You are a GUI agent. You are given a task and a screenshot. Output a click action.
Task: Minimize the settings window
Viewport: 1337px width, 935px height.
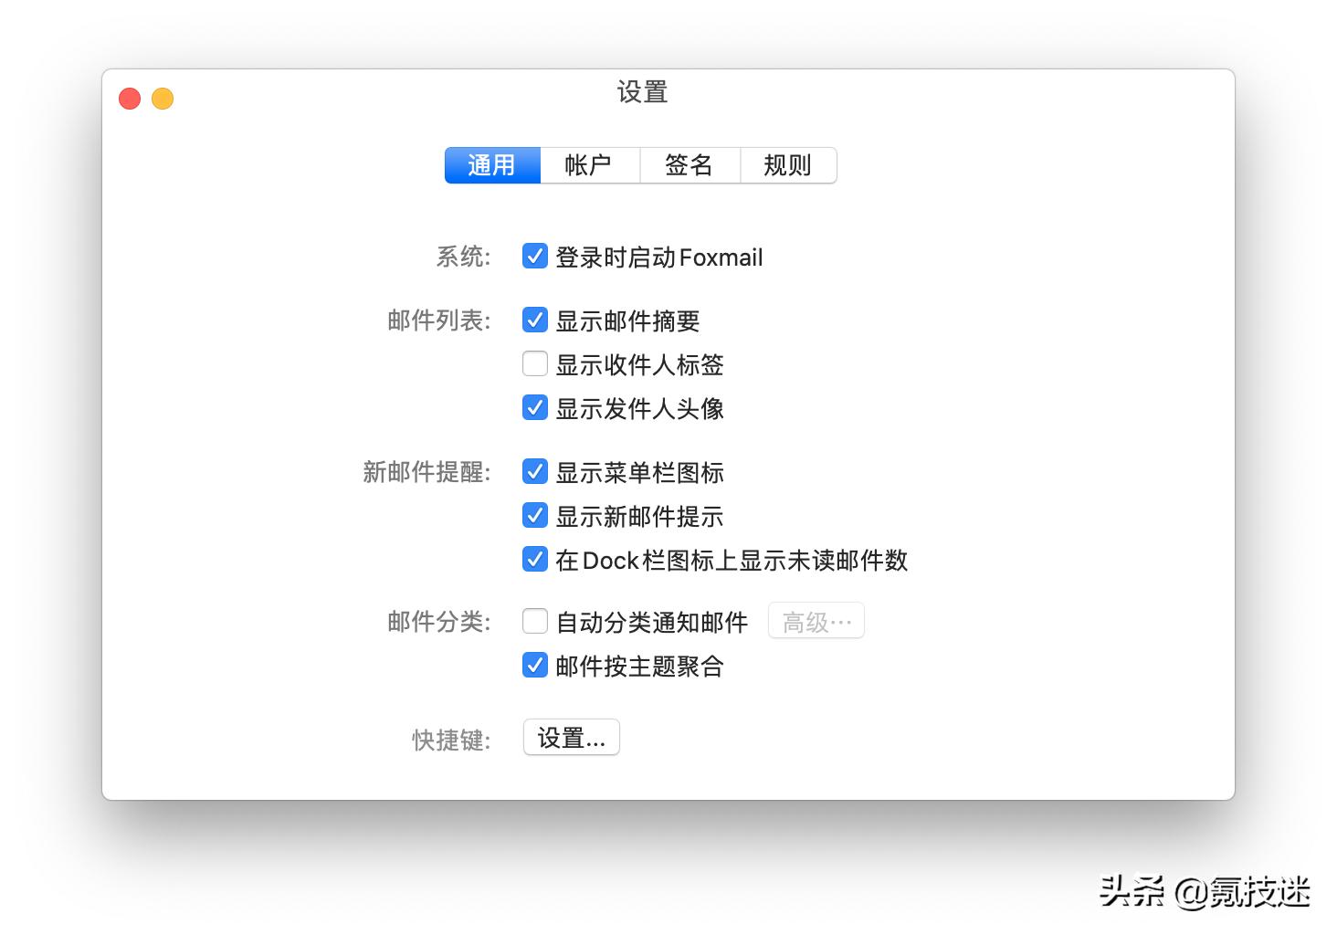point(163,98)
